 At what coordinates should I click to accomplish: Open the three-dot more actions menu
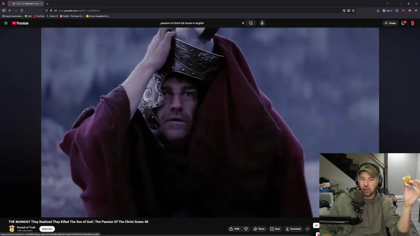tap(307, 229)
